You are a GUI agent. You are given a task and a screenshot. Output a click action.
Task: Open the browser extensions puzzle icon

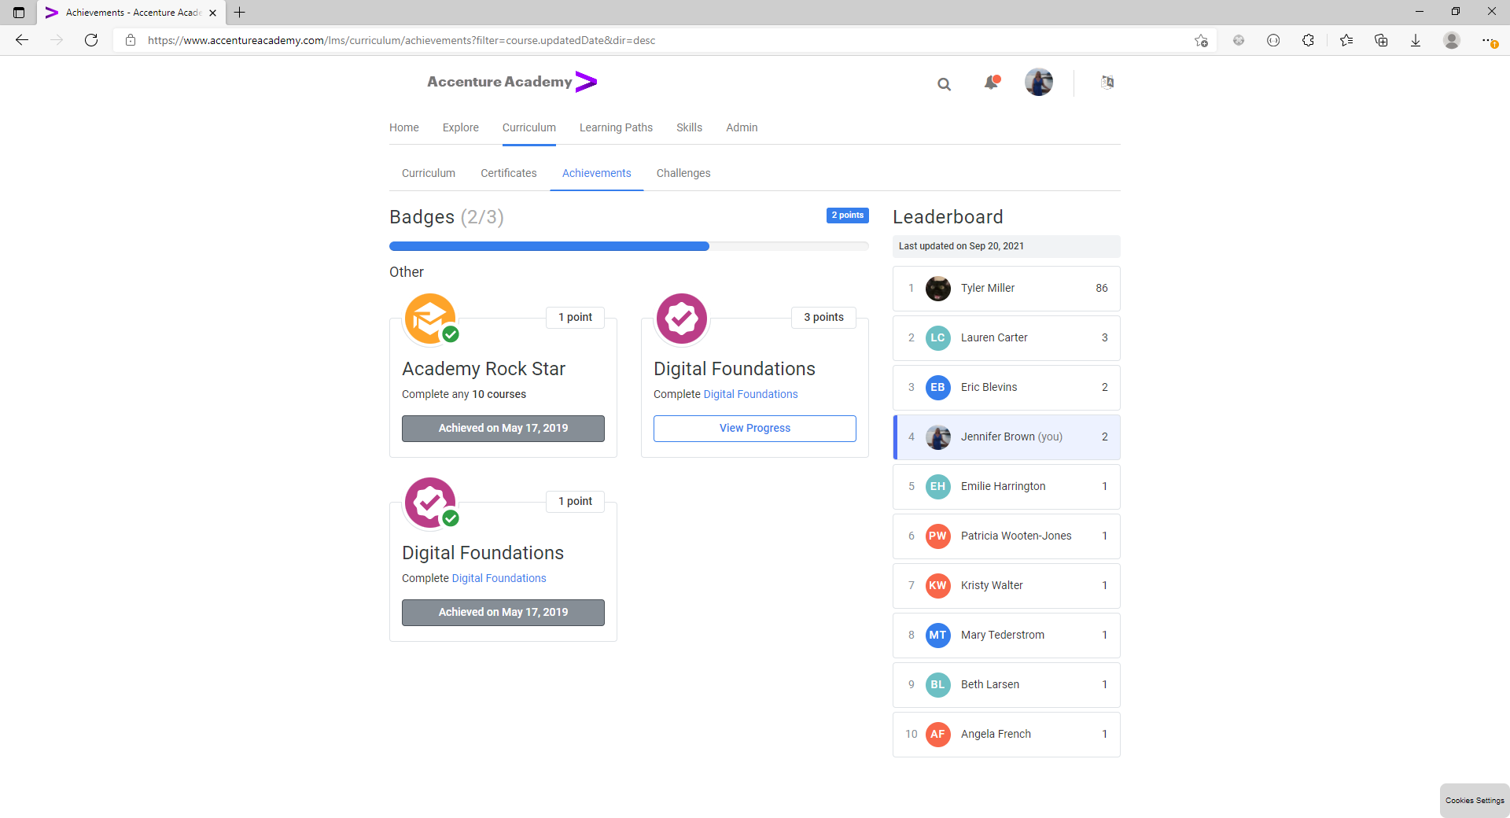click(1308, 40)
